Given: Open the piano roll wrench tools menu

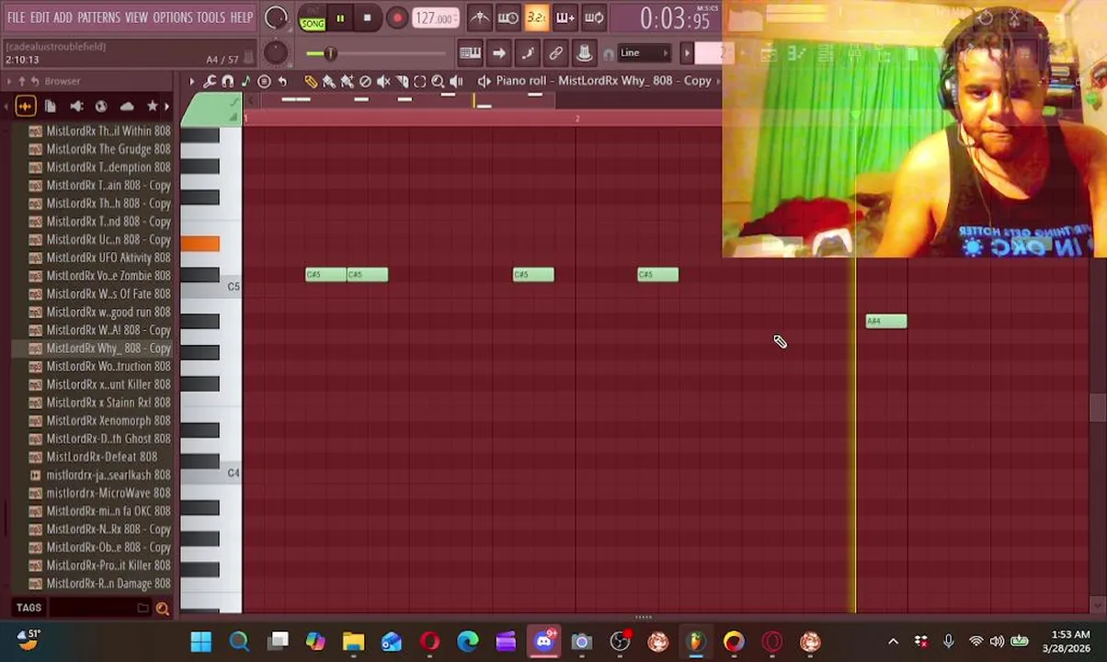Looking at the screenshot, I should coord(210,81).
